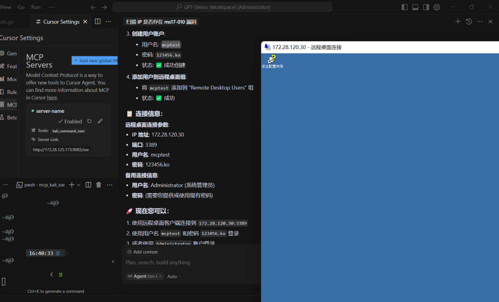The width and height of the screenshot is (499, 302).
Task: Open the Beta settings section
Action: pos(9,118)
